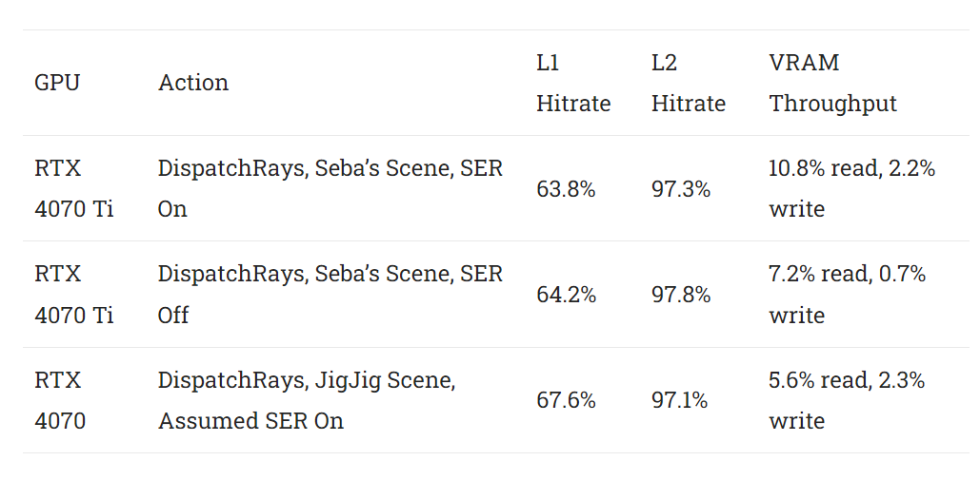Click the 97.1% L2 hitrate value

pyautogui.click(x=680, y=400)
